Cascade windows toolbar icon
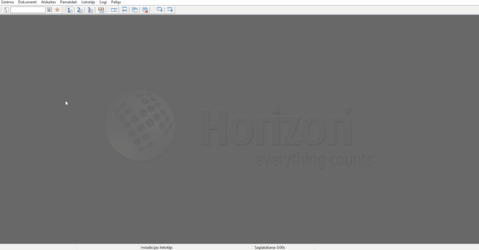Image resolution: width=479 pixels, height=250 pixels. tap(134, 10)
